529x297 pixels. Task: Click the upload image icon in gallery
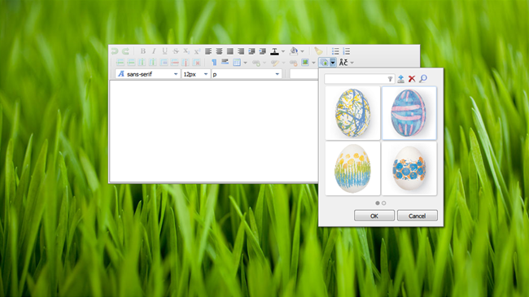click(x=400, y=79)
